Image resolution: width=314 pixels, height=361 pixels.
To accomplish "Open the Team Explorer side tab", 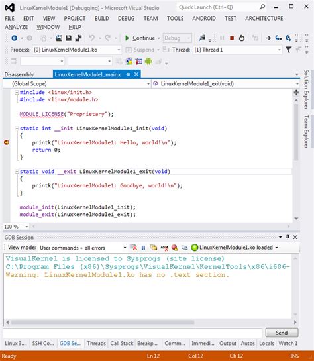I will click(x=306, y=131).
